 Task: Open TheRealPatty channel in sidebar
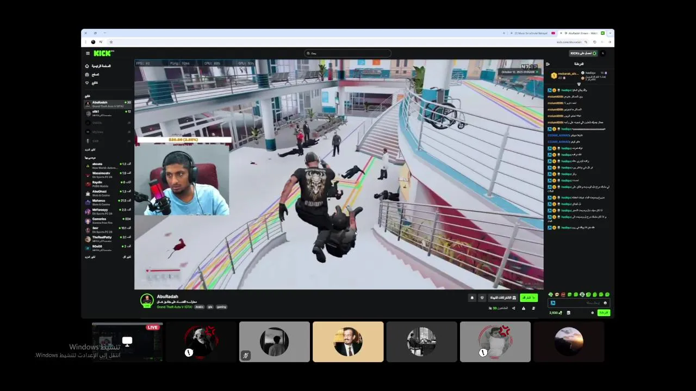(x=108, y=238)
